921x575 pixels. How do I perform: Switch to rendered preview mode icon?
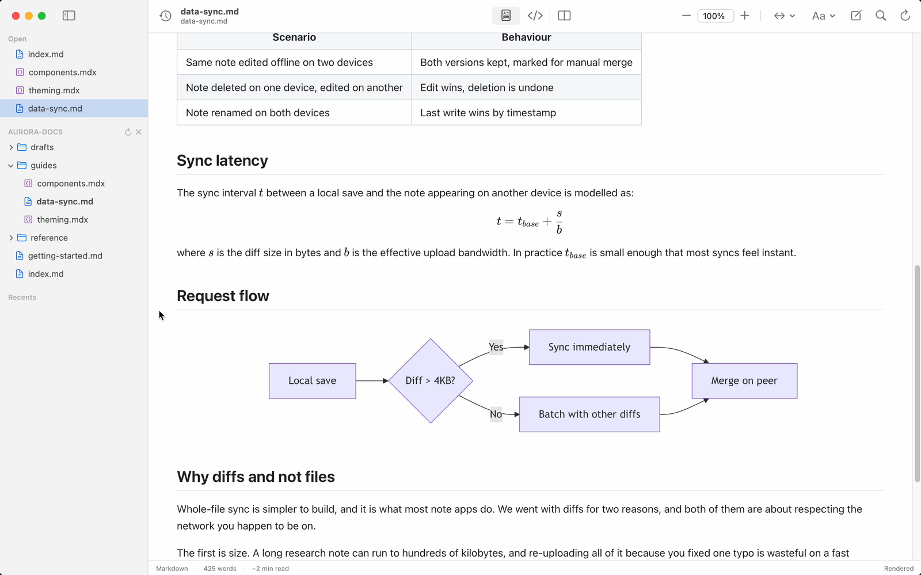coord(506,16)
